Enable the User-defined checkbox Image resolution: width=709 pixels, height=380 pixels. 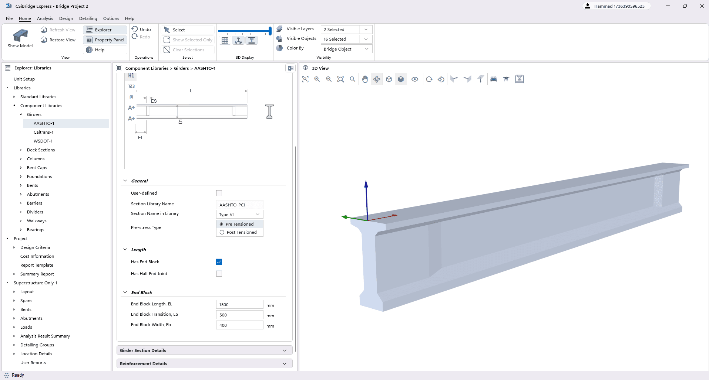tap(219, 193)
